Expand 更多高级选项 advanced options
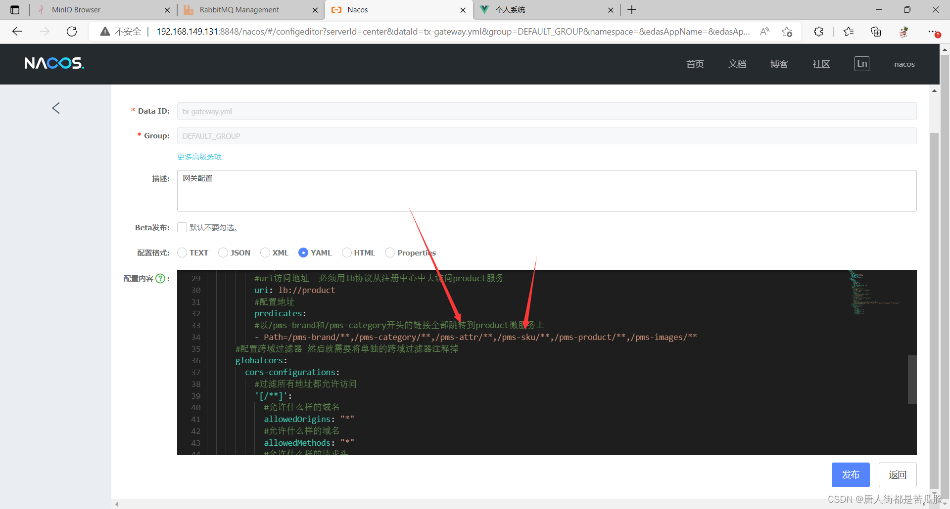The height and width of the screenshot is (509, 950). [199, 157]
